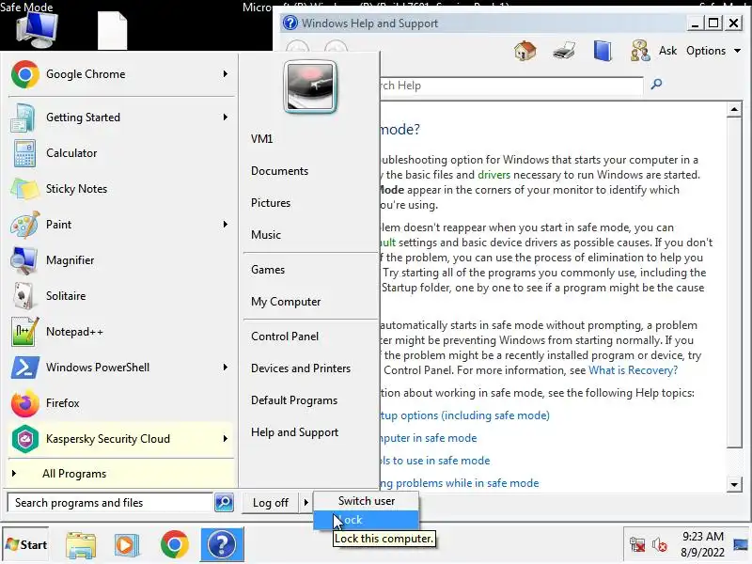Viewport: 752px width, 564px height.
Task: Select Lock from the shutdown menu
Action: 367,520
